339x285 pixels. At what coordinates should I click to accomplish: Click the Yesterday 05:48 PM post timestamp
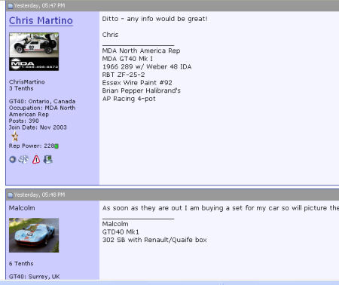(39, 195)
